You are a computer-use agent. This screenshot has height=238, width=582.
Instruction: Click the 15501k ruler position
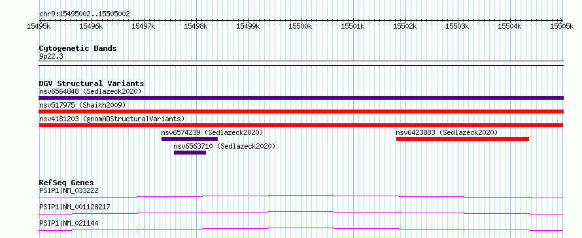click(353, 26)
